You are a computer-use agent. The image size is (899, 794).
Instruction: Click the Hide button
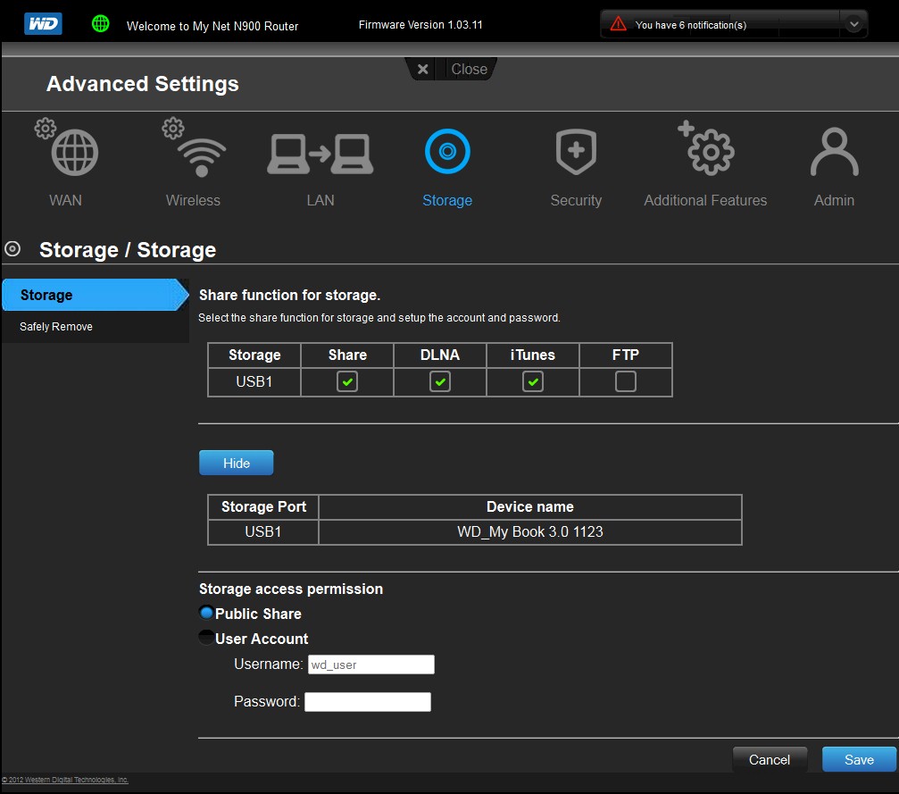[x=237, y=463]
